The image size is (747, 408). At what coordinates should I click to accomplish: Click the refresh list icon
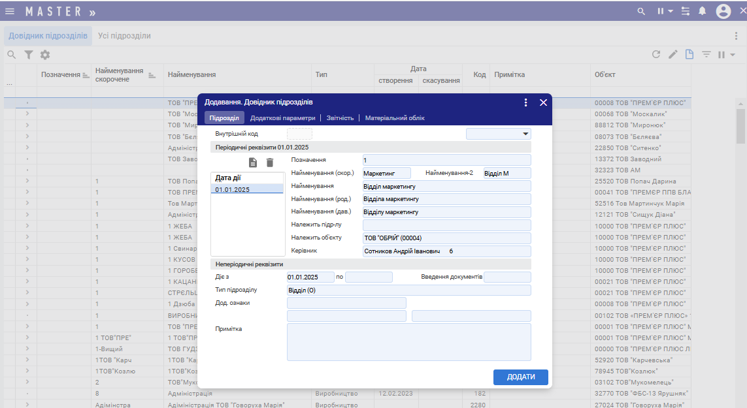click(656, 55)
